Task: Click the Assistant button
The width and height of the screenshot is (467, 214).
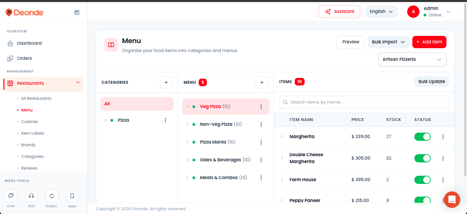Action: coord(339,12)
